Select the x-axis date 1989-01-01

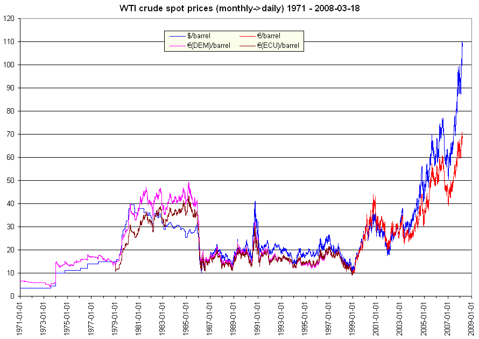click(x=234, y=318)
